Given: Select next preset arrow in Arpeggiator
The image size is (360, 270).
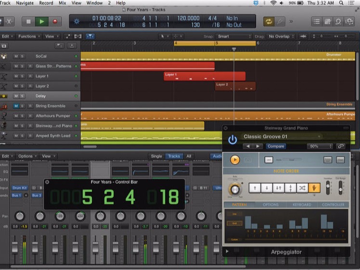Looking at the screenshot, I should [257, 146].
